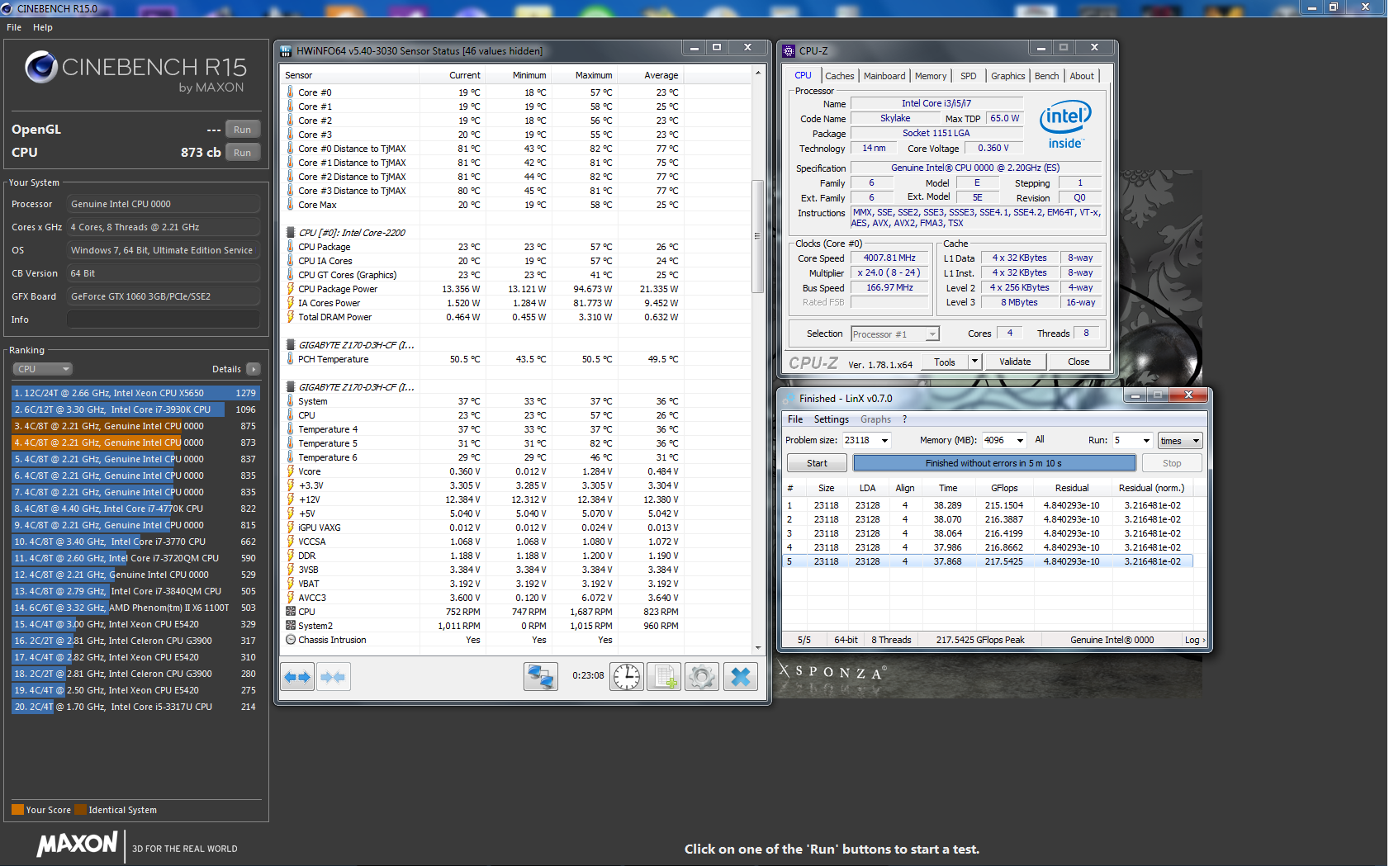Screen dimensions: 1389x866
Task: Click the collapse-columns arrows icon in HWiNFO toolbar
Action: coord(333,677)
